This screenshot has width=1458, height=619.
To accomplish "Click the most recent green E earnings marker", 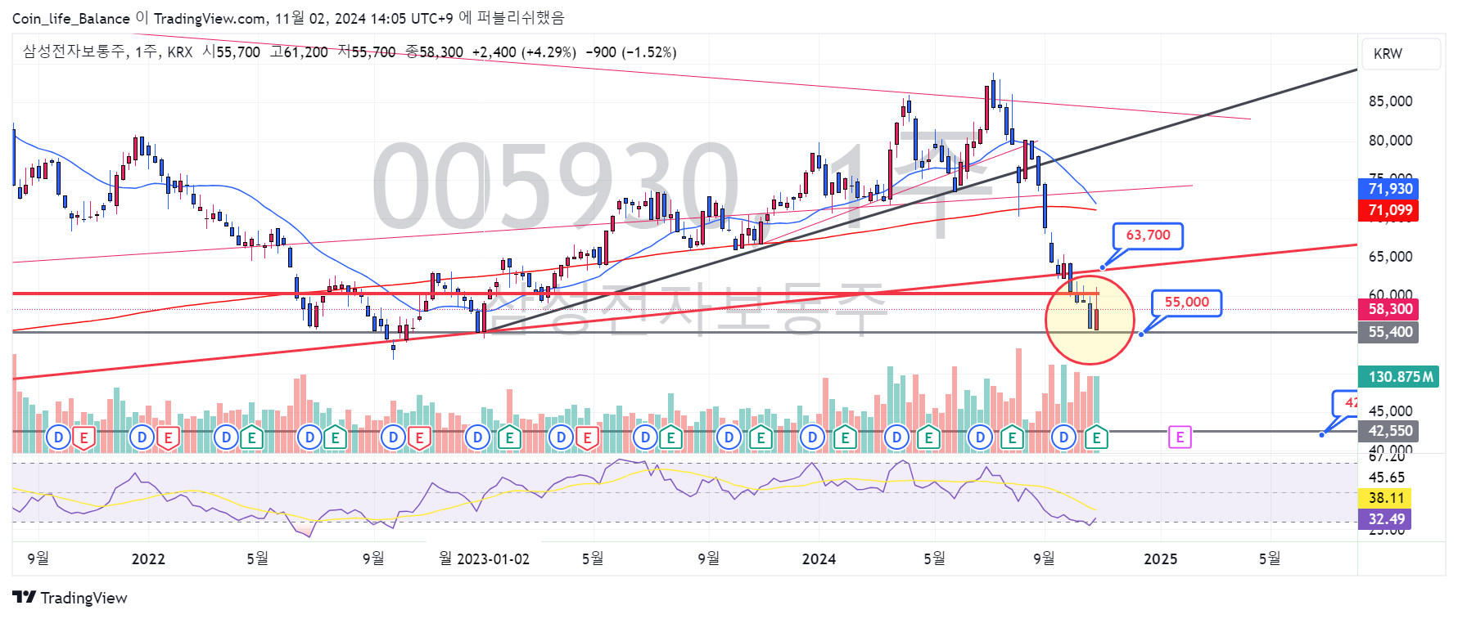I will [1096, 437].
